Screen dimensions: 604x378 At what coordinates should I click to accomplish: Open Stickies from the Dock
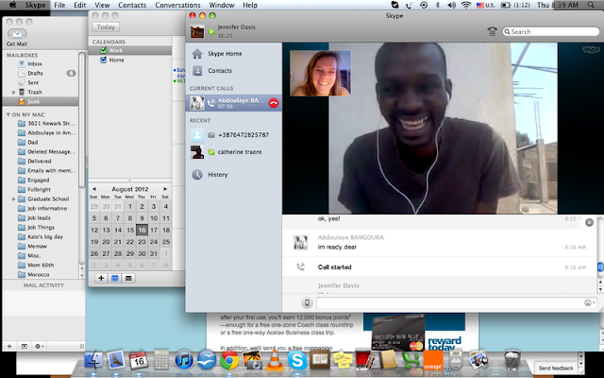click(x=342, y=360)
